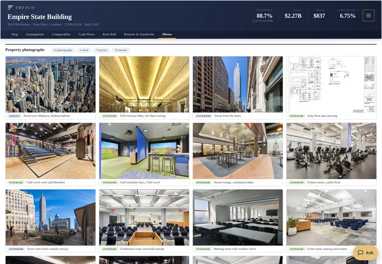This screenshot has height=264, width=382.
Task: Open Fifth Avenue lobby ceiling photo
Action: pos(144,84)
